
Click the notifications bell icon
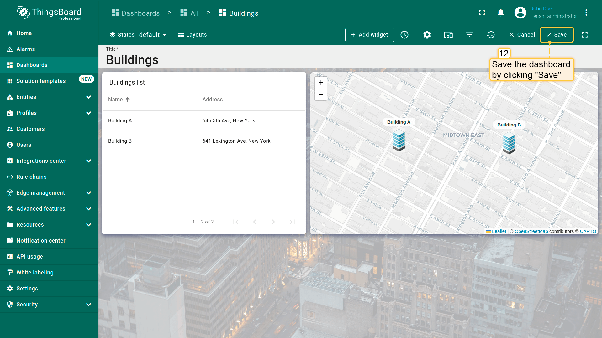point(501,13)
